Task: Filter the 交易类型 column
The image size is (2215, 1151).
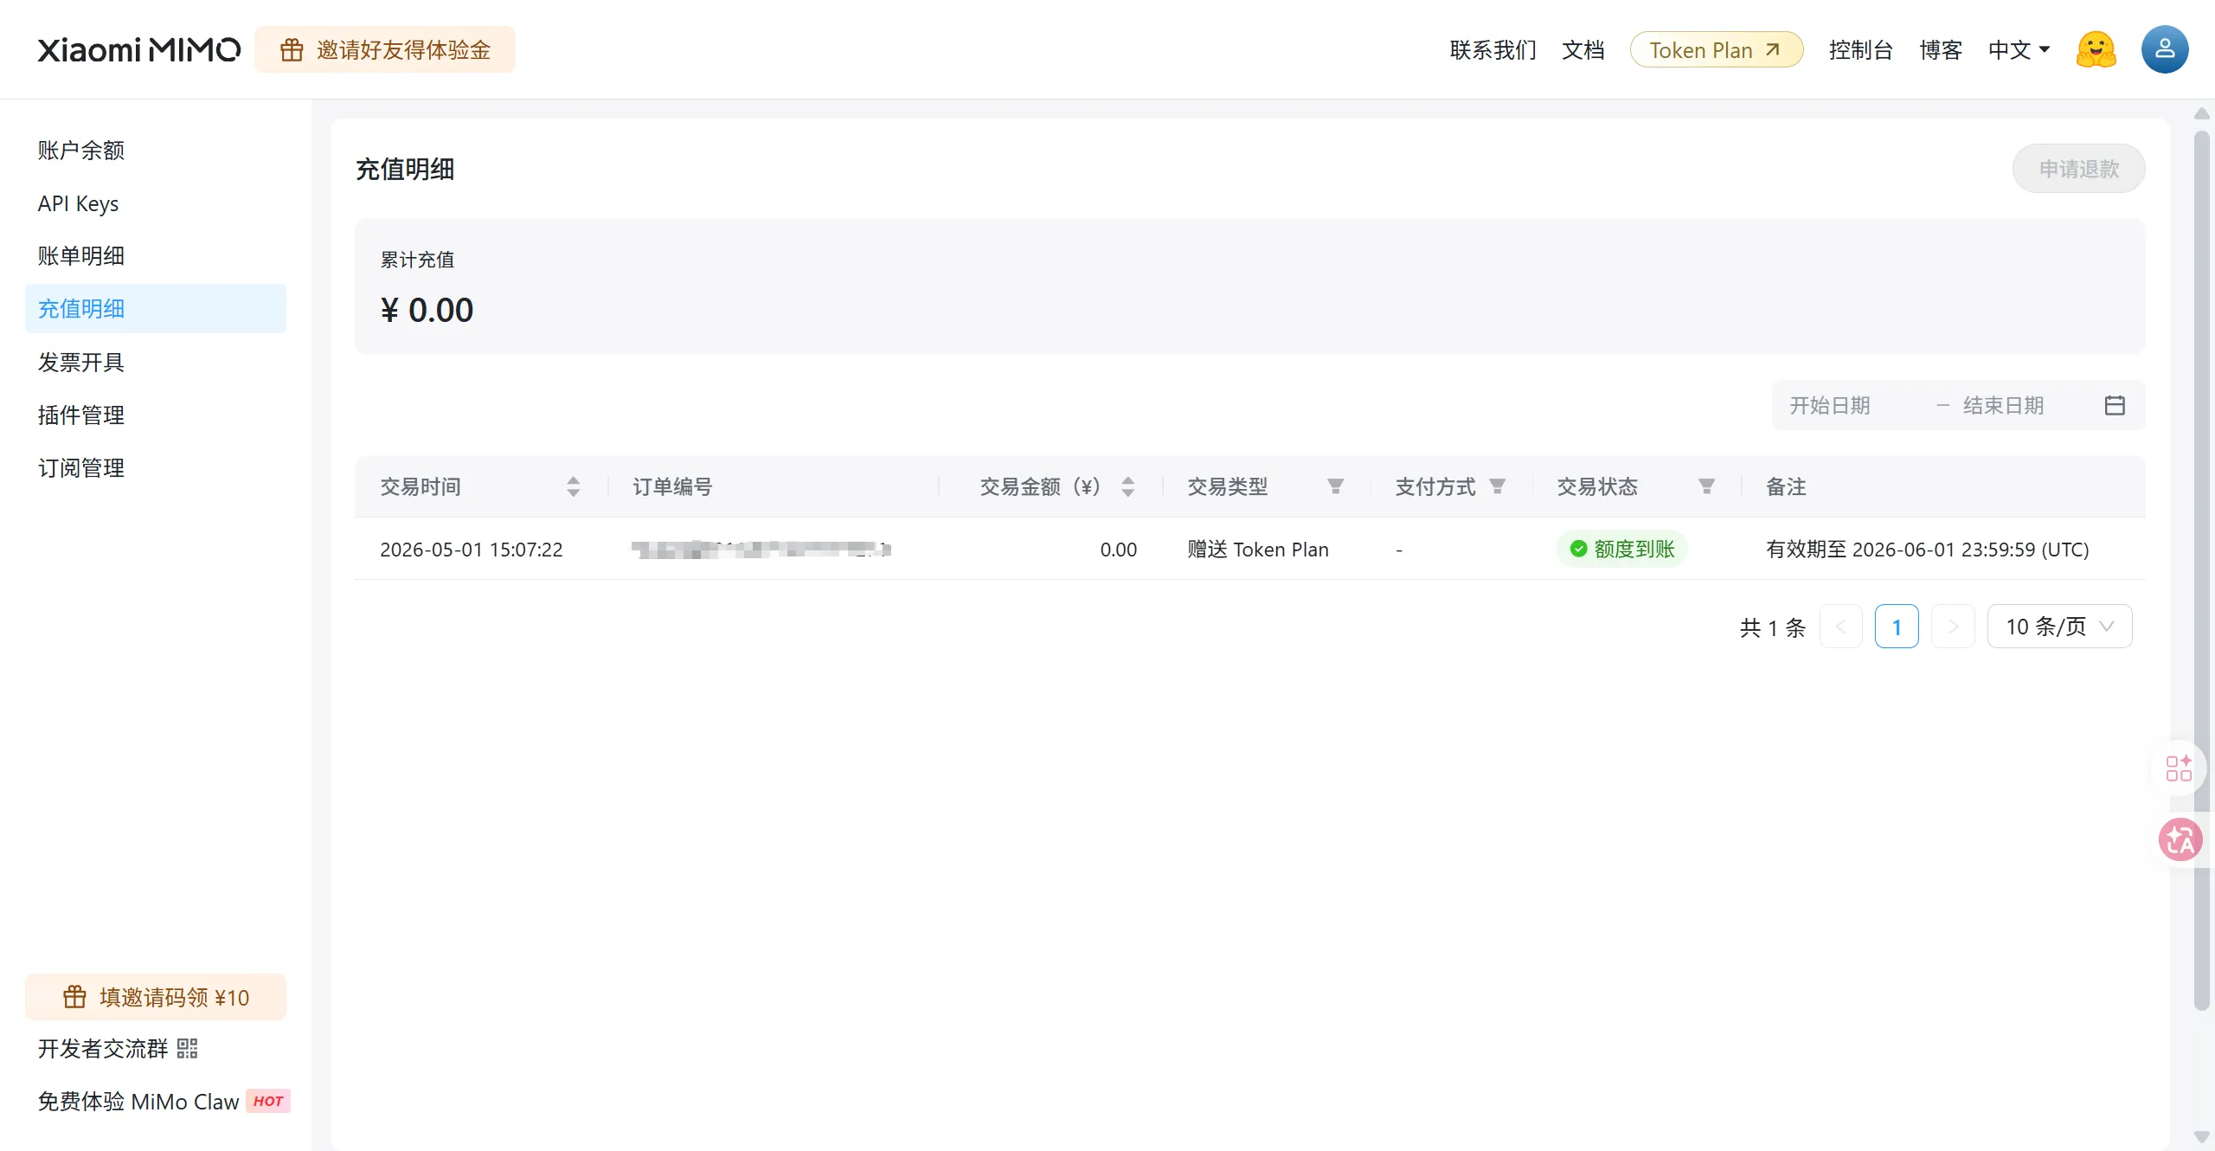Action: tap(1335, 486)
